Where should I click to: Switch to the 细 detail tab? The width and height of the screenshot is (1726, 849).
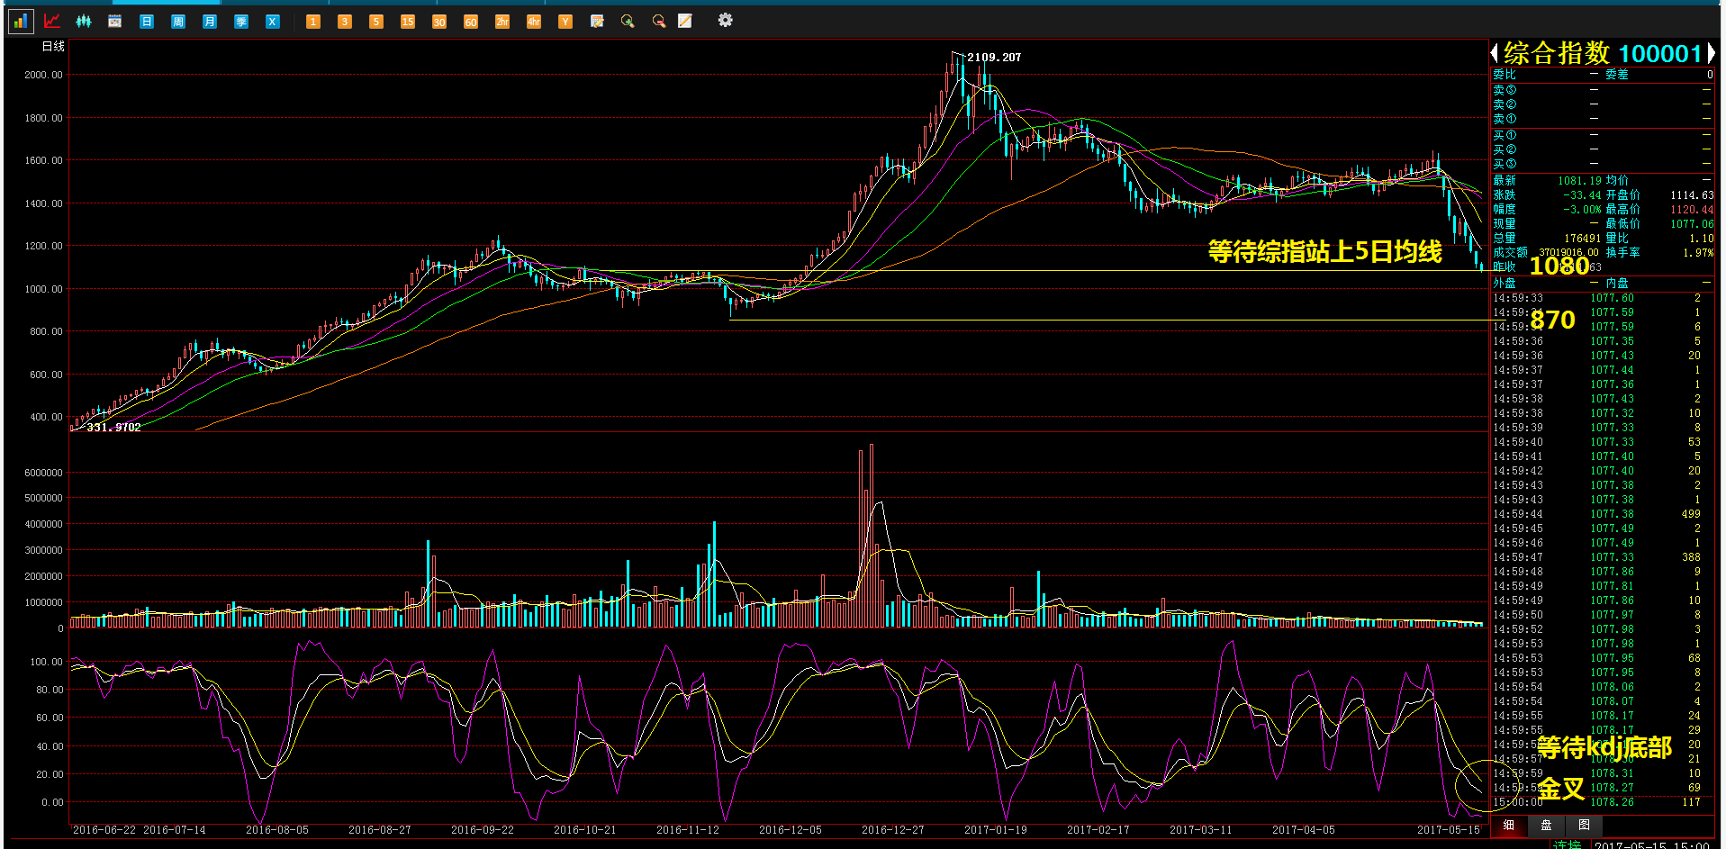(x=1509, y=826)
